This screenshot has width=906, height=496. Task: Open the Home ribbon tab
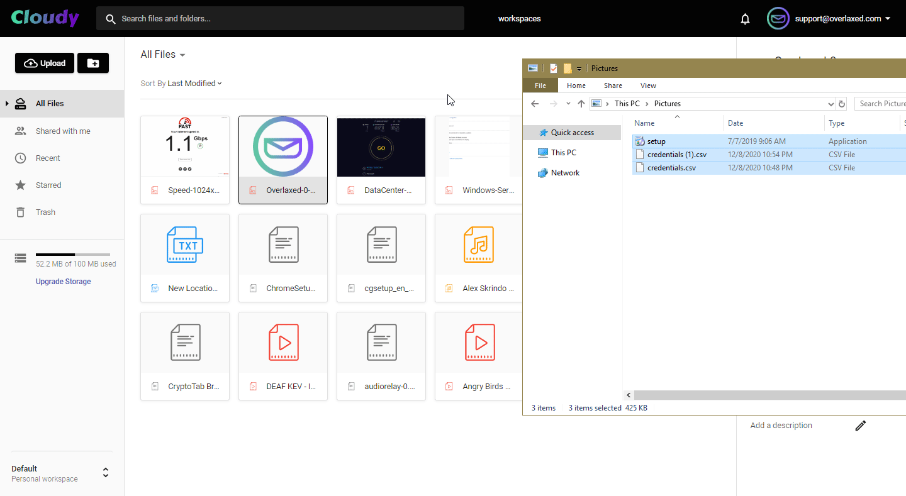point(576,85)
